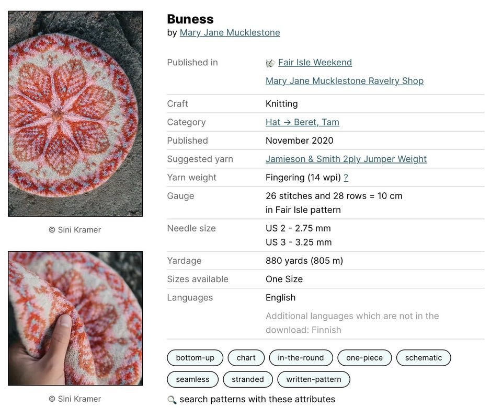Click the in-the-round attribute tag
502x408 pixels.
click(301, 358)
